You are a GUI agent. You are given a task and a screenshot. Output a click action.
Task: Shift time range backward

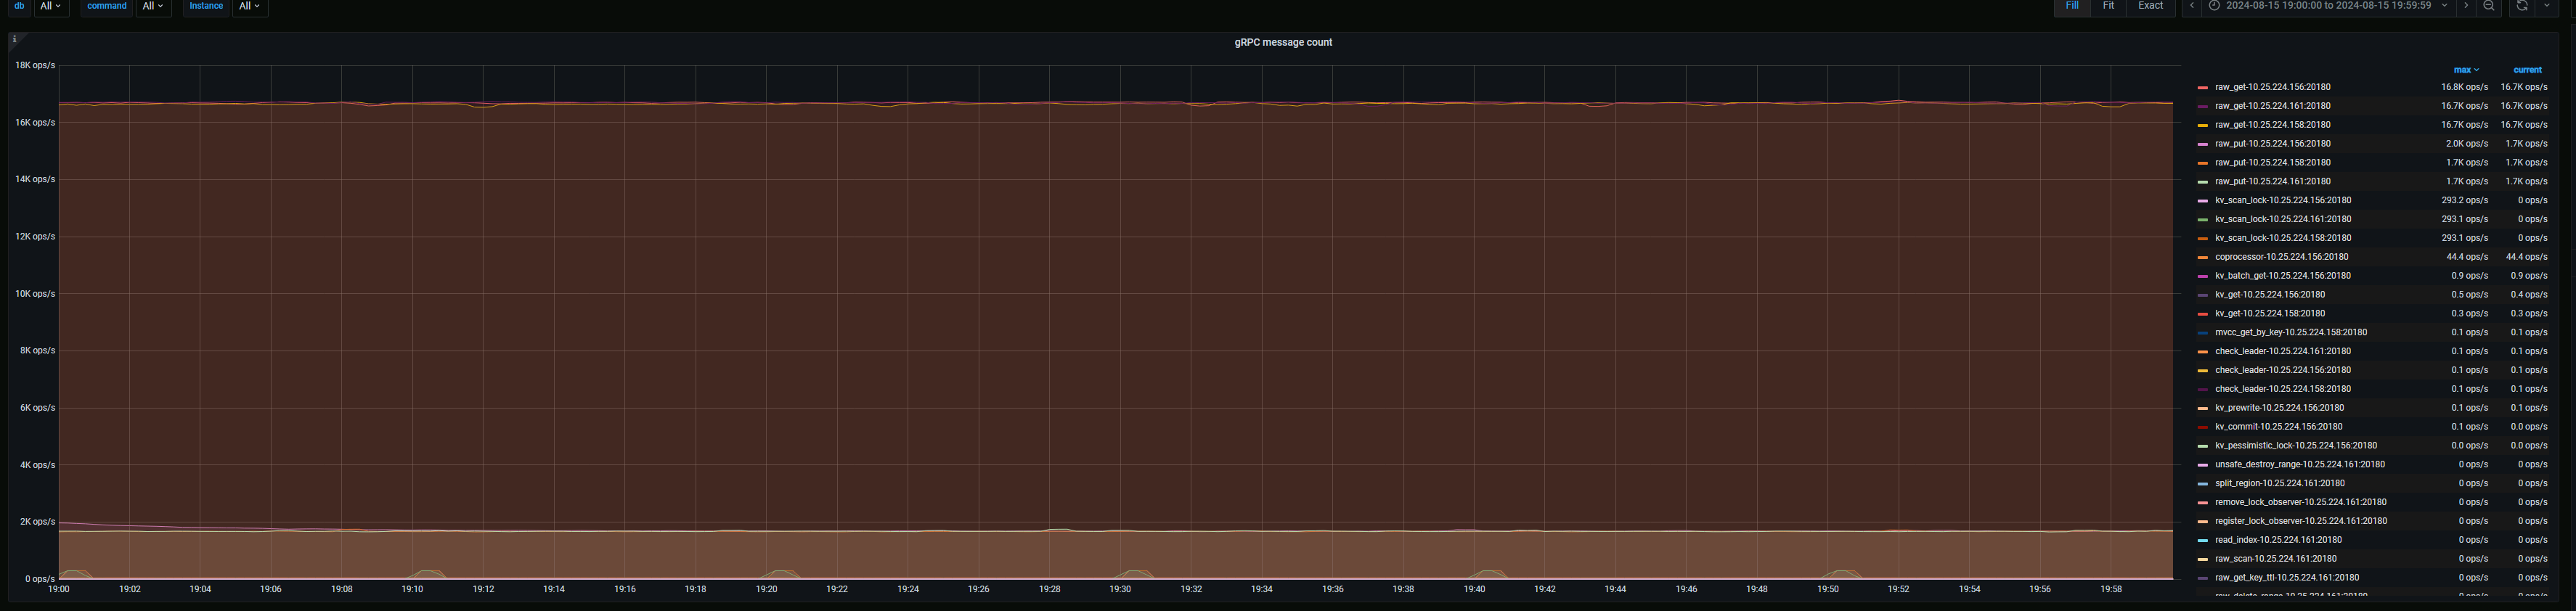[x=2192, y=6]
